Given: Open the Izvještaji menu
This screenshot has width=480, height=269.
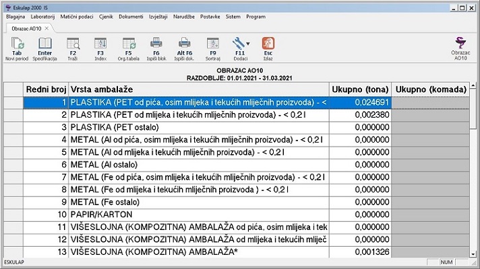Looking at the screenshot, I should [158, 17].
